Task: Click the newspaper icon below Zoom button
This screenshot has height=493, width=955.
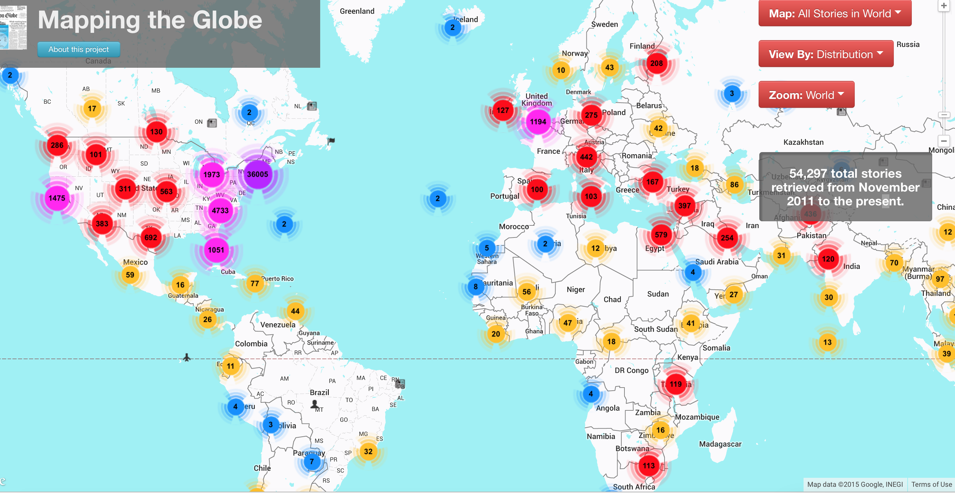Action: click(x=842, y=112)
